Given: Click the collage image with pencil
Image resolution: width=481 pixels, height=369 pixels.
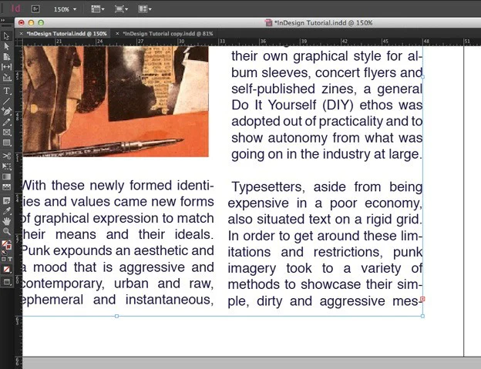Looking at the screenshot, I should [116, 102].
